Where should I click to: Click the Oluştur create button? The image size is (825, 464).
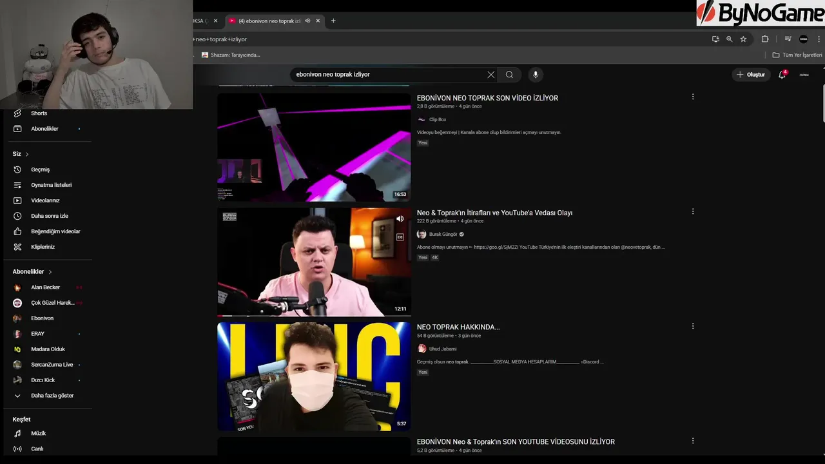click(751, 75)
